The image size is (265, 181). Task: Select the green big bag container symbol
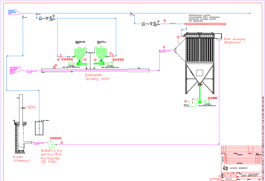(x=193, y=103)
